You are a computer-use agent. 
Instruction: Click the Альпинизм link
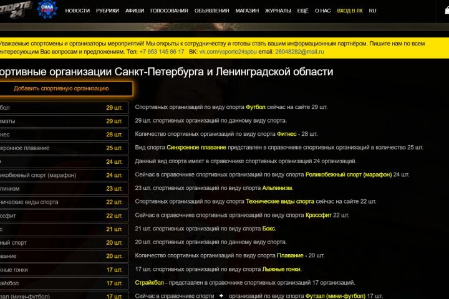click(277, 188)
